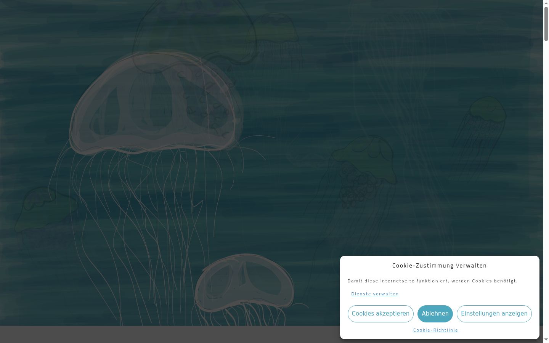This screenshot has height=343, width=549.
Task: Click the cookie description text 'Damit diese Internetseite'
Action: (x=382, y=281)
